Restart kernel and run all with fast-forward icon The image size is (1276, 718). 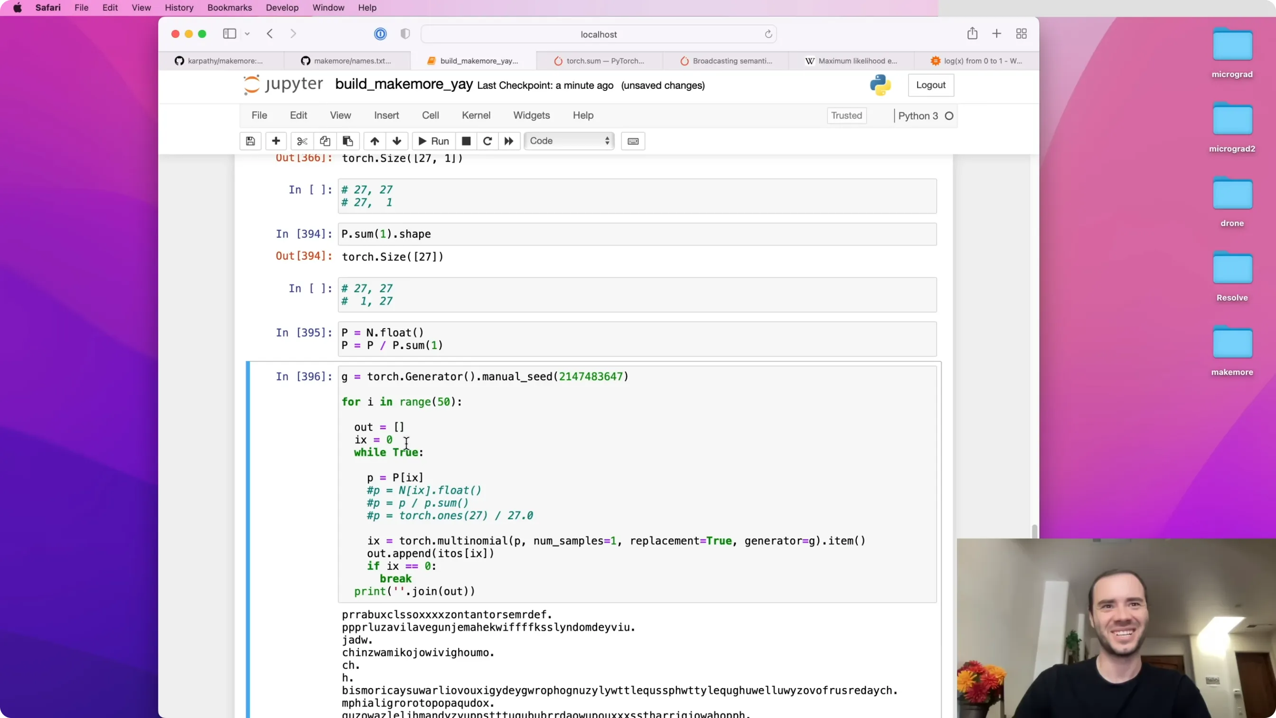(x=509, y=141)
